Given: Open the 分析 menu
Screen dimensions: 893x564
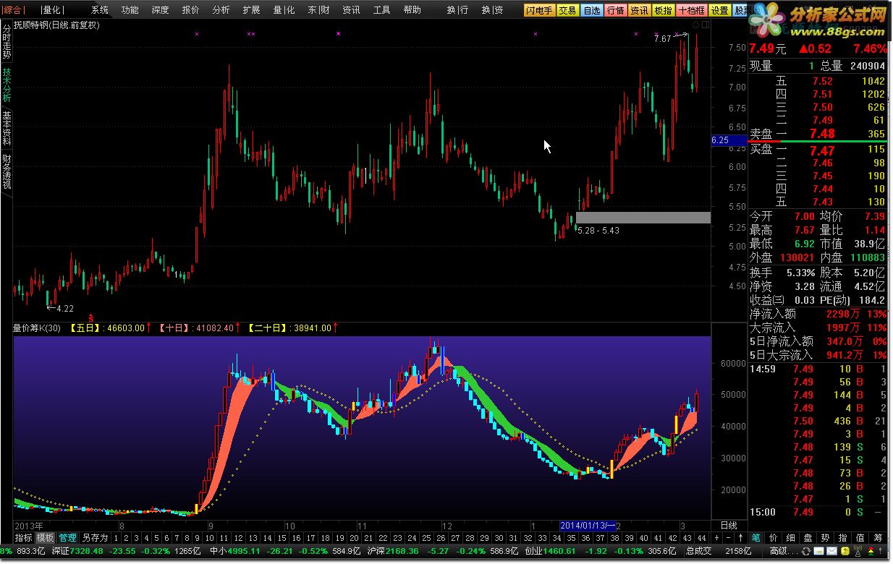Looking at the screenshot, I should [x=221, y=10].
